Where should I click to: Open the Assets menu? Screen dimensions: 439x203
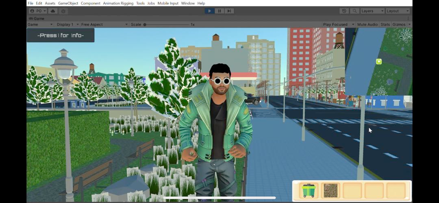coord(50,3)
